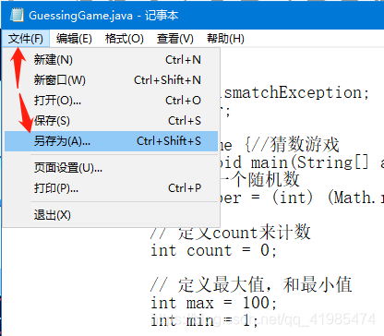384x336 pixels.
Task: Choose 打印(P)... menu entry
Action: [111, 188]
